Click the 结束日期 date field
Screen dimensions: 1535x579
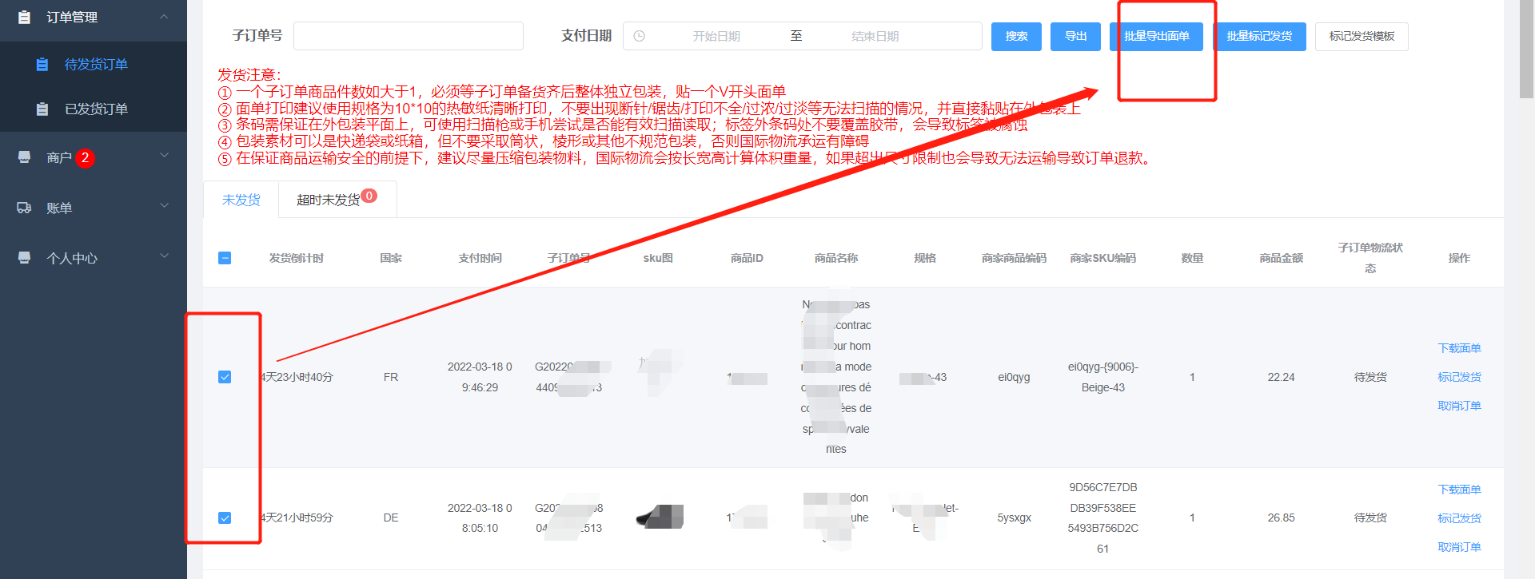[x=875, y=36]
